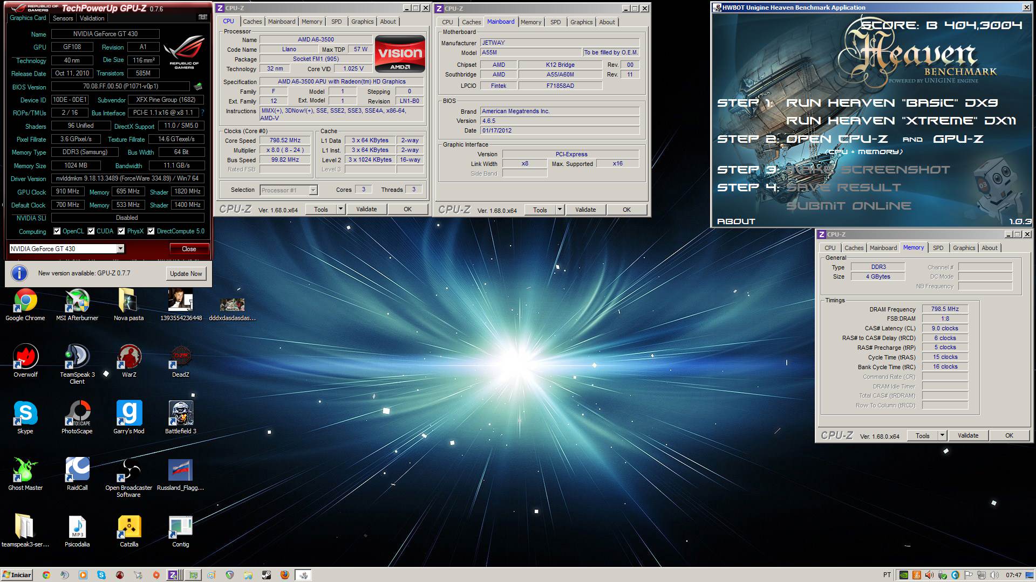Expand Tools arrow in CPU-Z Memory window
The image size is (1036, 582).
coord(942,435)
